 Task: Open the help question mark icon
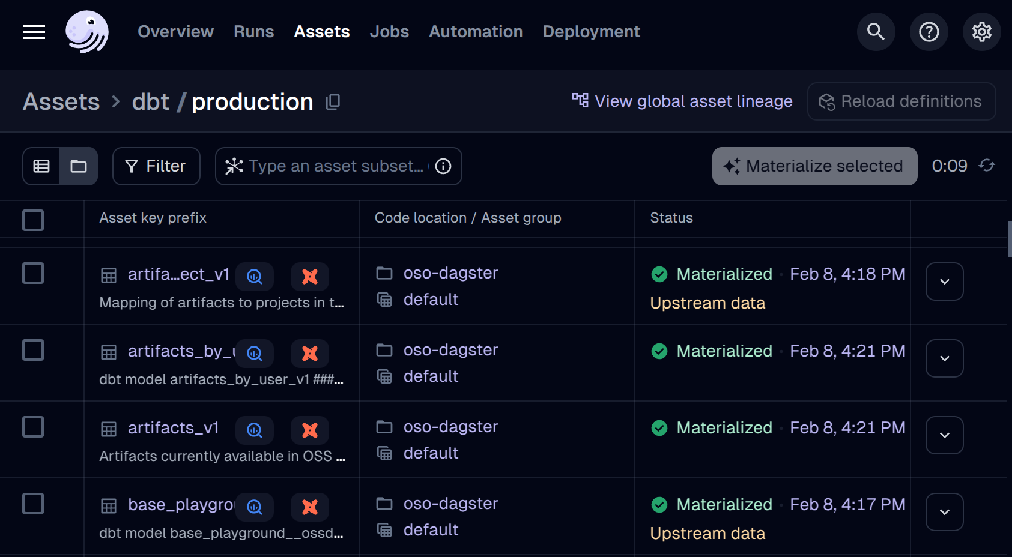(x=929, y=32)
